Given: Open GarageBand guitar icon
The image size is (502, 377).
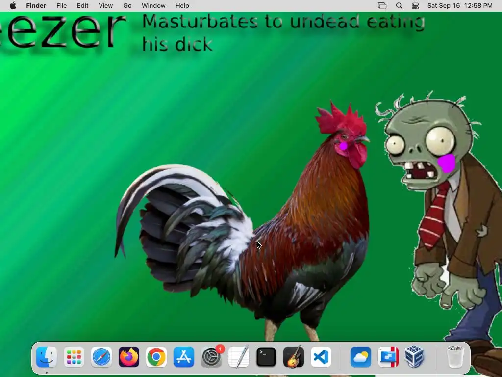Looking at the screenshot, I should coord(294,357).
